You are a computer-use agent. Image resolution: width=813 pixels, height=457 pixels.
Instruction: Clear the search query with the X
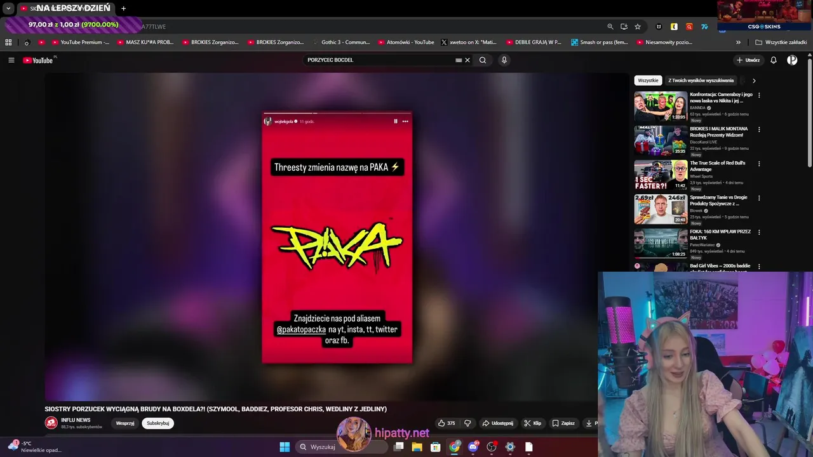point(467,60)
